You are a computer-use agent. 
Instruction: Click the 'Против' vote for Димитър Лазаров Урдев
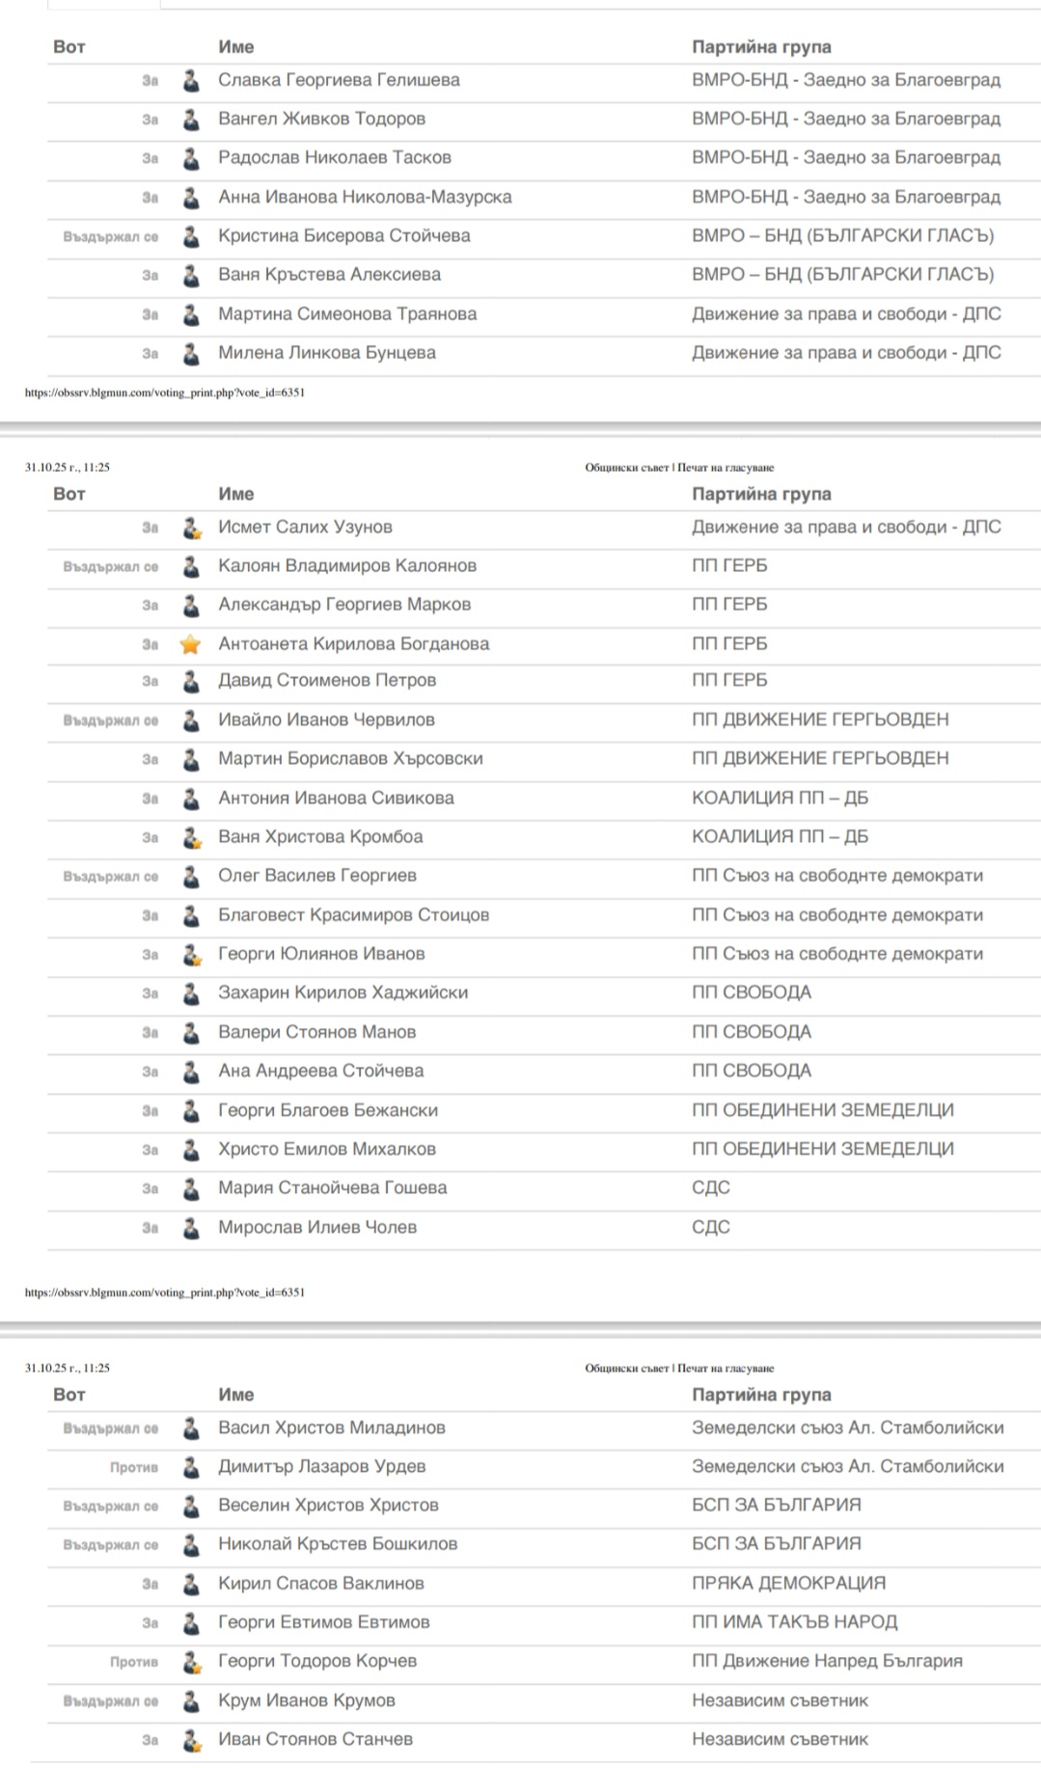coord(134,1467)
